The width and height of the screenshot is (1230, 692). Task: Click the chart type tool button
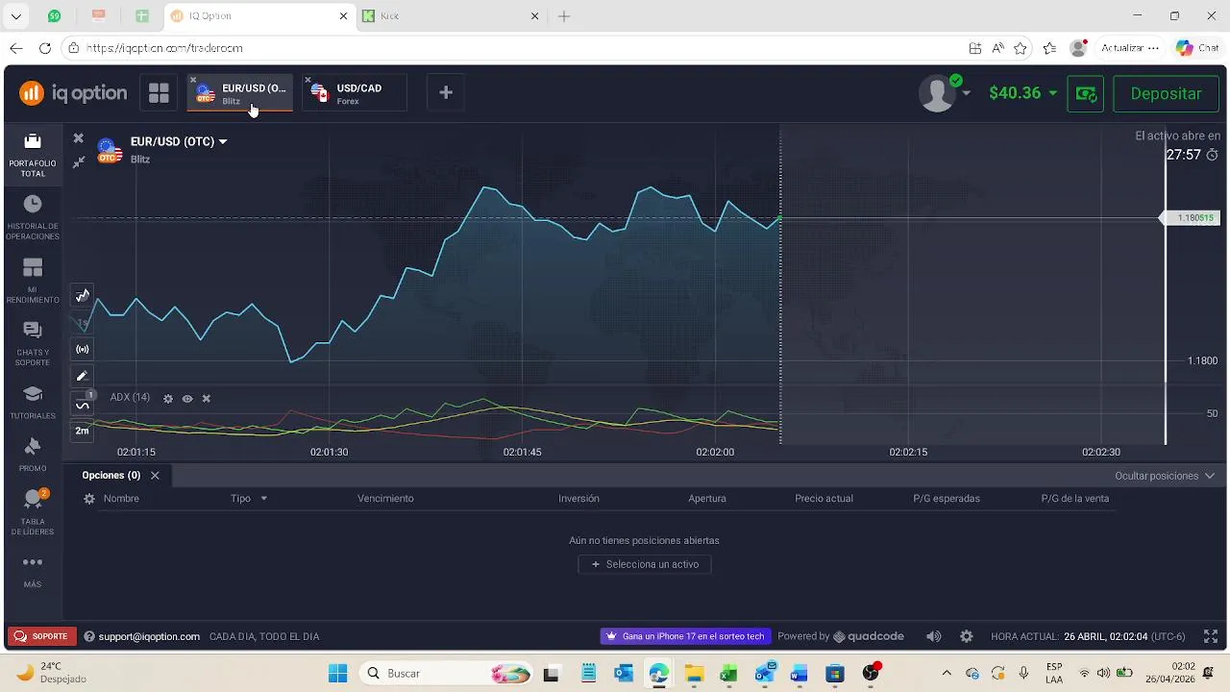[83, 296]
